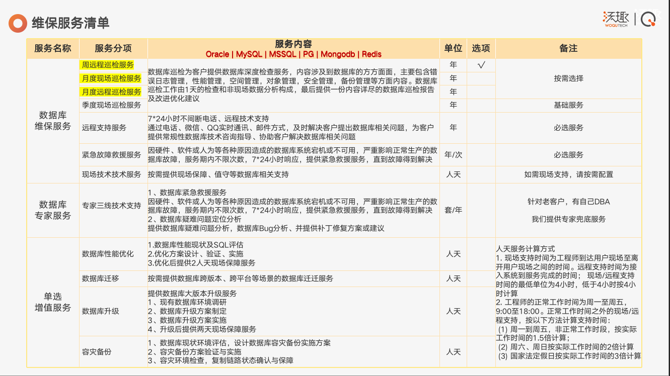Select the slide title 维保服务清单
Image resolution: width=670 pixels, height=376 pixels.
pyautogui.click(x=70, y=23)
